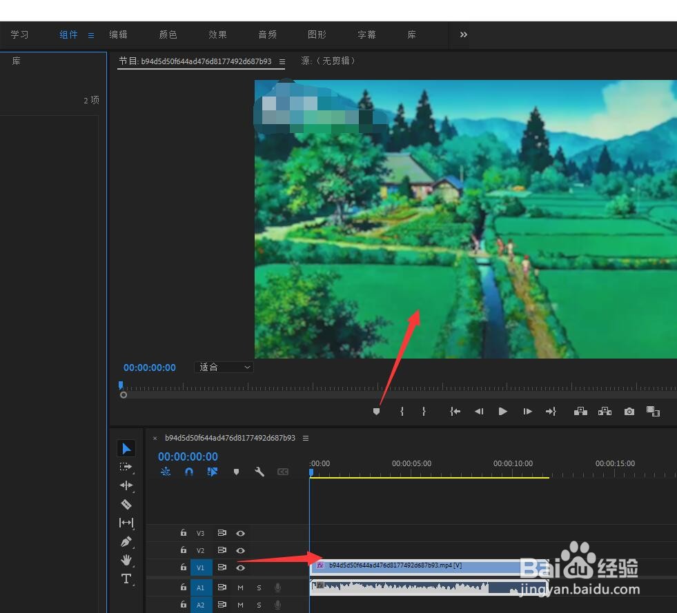Screen dimensions: 677x613
Task: Enable voice-over record on A1
Action: [278, 587]
